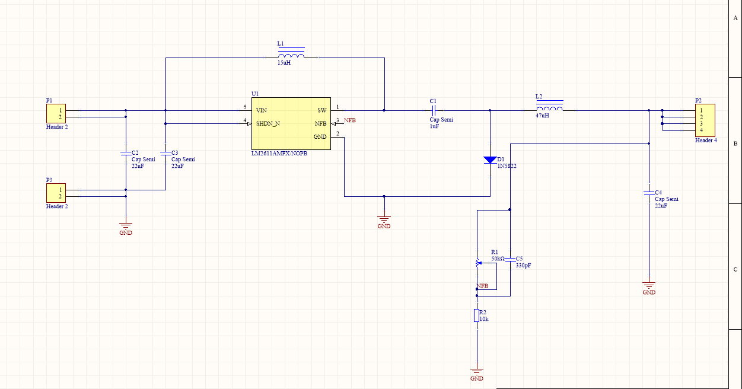742x389 pixels.
Task: Select the C4 capacitor symbol
Action: pyautogui.click(x=649, y=193)
